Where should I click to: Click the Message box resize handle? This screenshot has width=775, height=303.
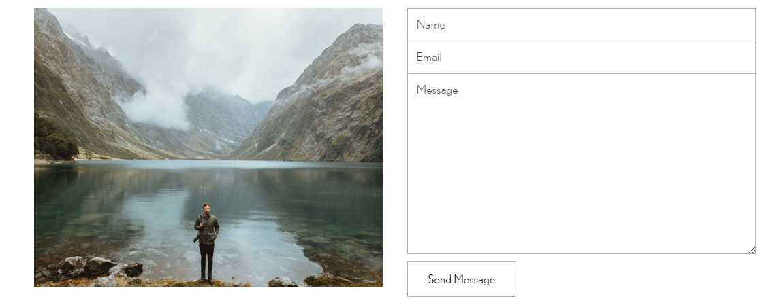pyautogui.click(x=752, y=250)
